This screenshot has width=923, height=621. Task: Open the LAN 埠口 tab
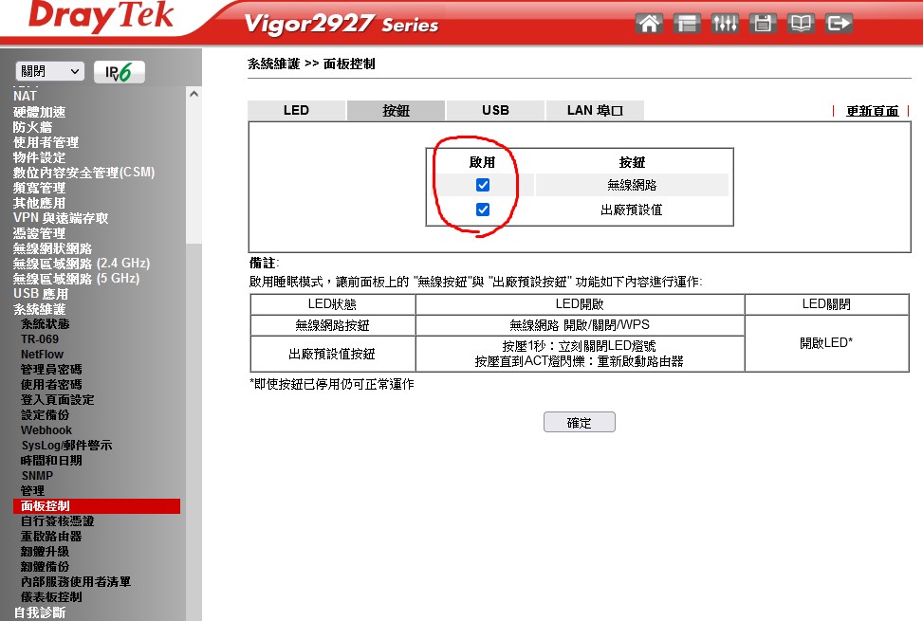595,110
